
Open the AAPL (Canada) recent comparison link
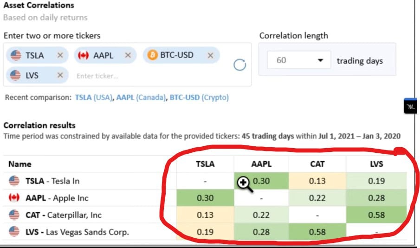pyautogui.click(x=141, y=98)
